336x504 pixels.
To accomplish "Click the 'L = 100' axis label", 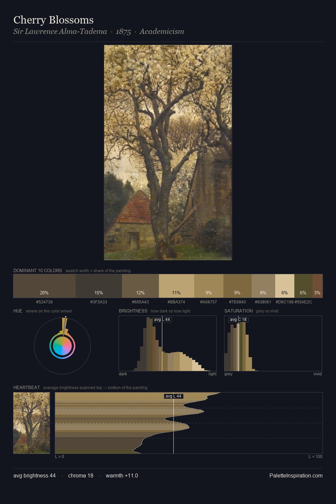I will 316,457.
